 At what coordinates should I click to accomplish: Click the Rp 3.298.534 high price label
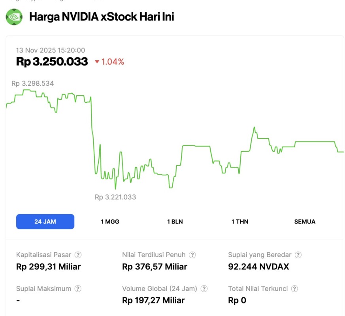click(x=32, y=83)
